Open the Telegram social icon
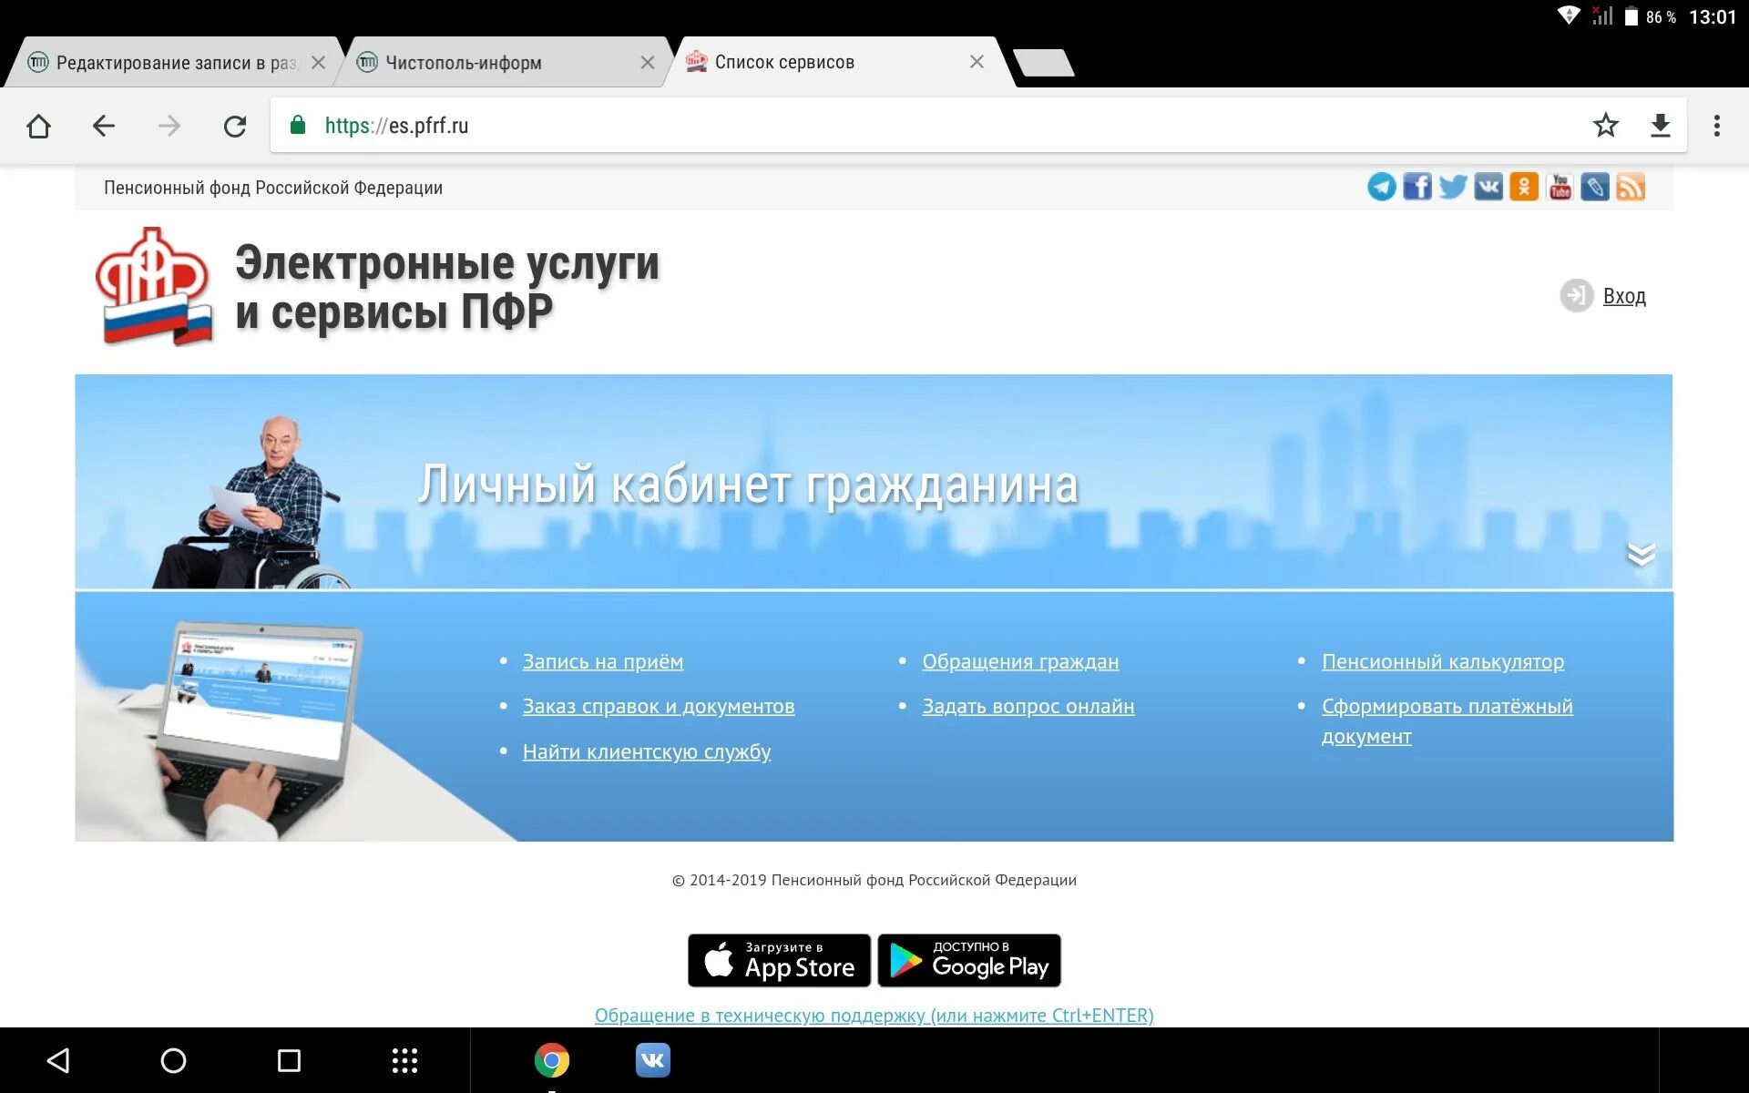 pos(1381,187)
